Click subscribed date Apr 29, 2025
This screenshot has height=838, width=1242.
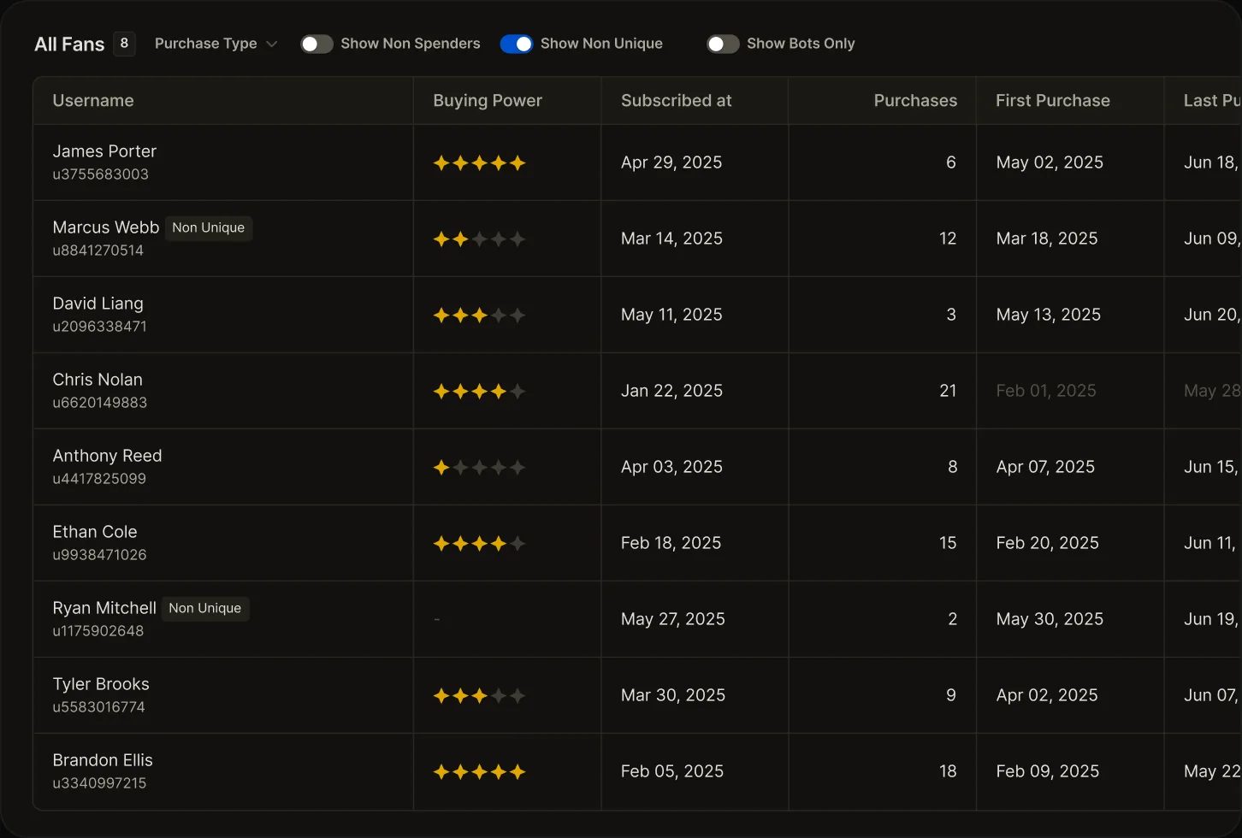click(x=671, y=162)
